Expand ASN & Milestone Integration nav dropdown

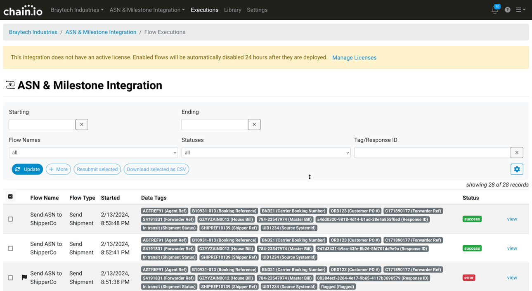pyautogui.click(x=147, y=10)
